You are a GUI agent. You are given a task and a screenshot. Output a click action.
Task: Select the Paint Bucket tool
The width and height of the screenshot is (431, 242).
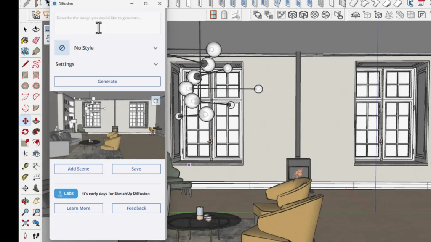point(25,40)
